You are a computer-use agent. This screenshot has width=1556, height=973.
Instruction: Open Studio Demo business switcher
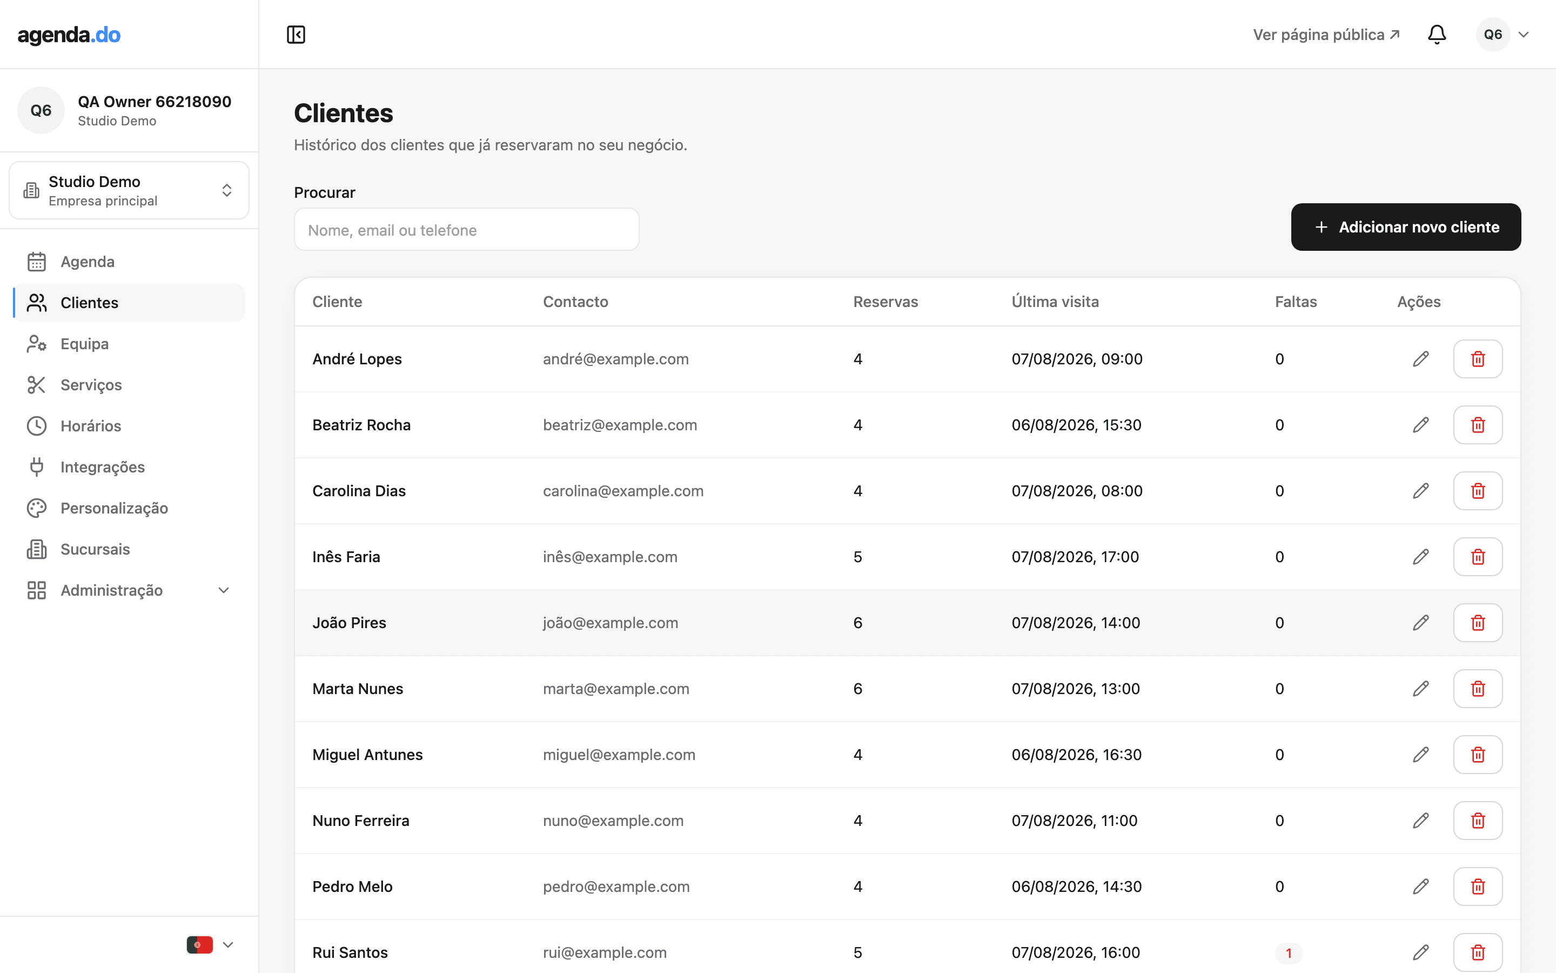[129, 190]
